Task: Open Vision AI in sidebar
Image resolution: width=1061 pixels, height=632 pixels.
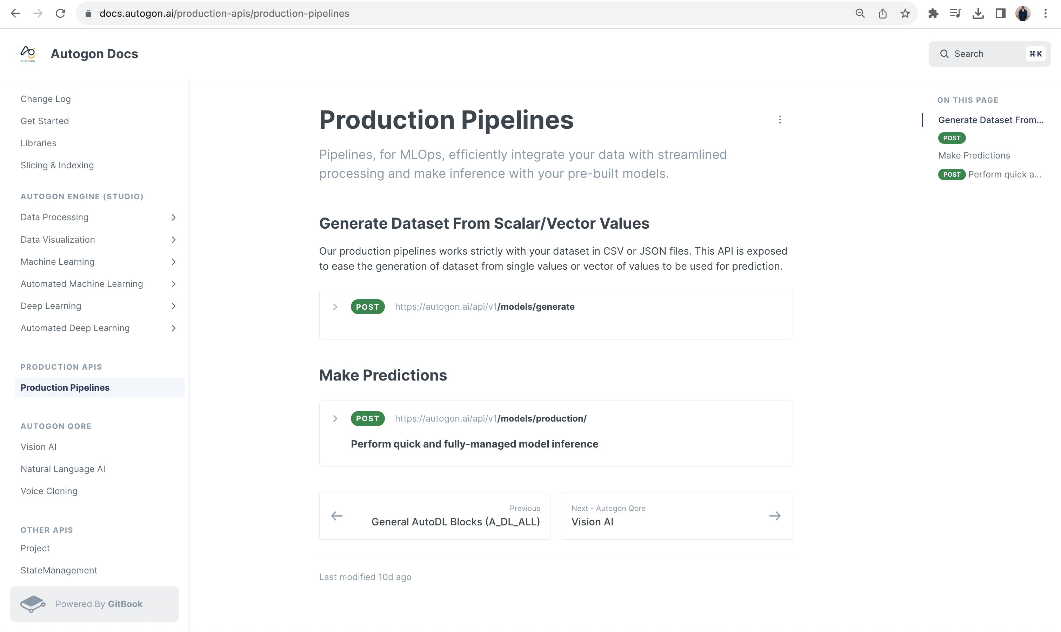Action: (38, 447)
